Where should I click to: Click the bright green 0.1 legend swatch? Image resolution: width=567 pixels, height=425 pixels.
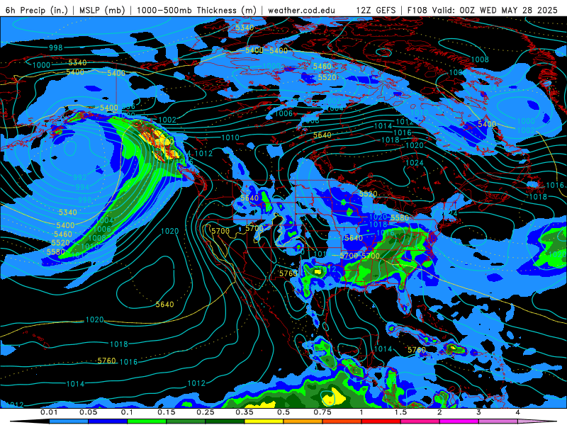click(147, 421)
